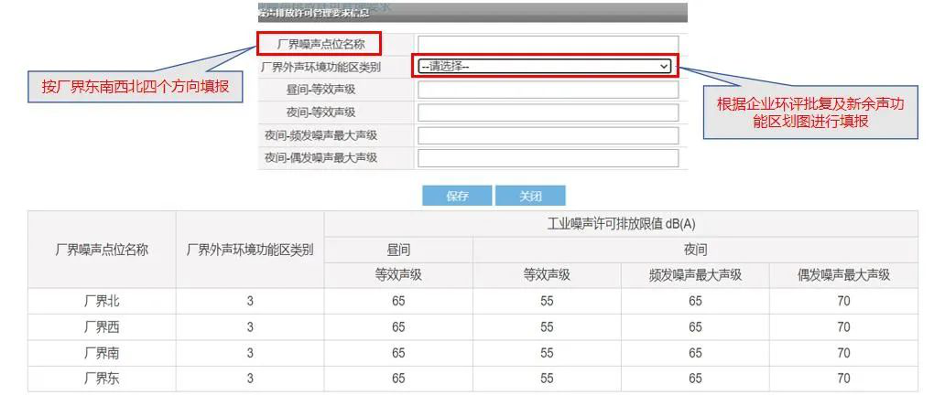Click the 厂界噪声点位名称 input field
Viewport: 934px width, 395px height.
click(x=548, y=44)
